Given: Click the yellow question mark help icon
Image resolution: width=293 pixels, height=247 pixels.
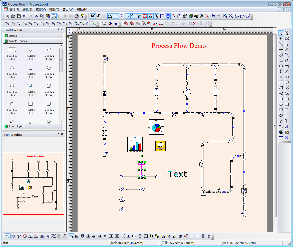Looking at the screenshot, I should pos(82,16).
